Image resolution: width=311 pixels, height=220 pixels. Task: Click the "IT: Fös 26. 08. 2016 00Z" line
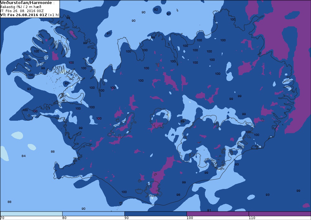[x=22, y=11]
